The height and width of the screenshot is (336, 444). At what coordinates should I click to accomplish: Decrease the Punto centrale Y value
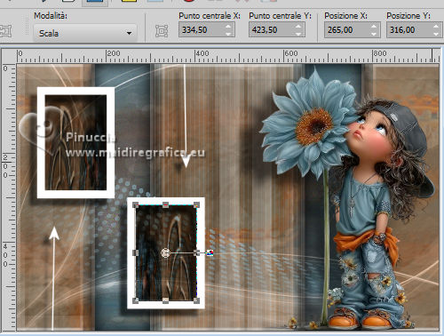coord(298,34)
